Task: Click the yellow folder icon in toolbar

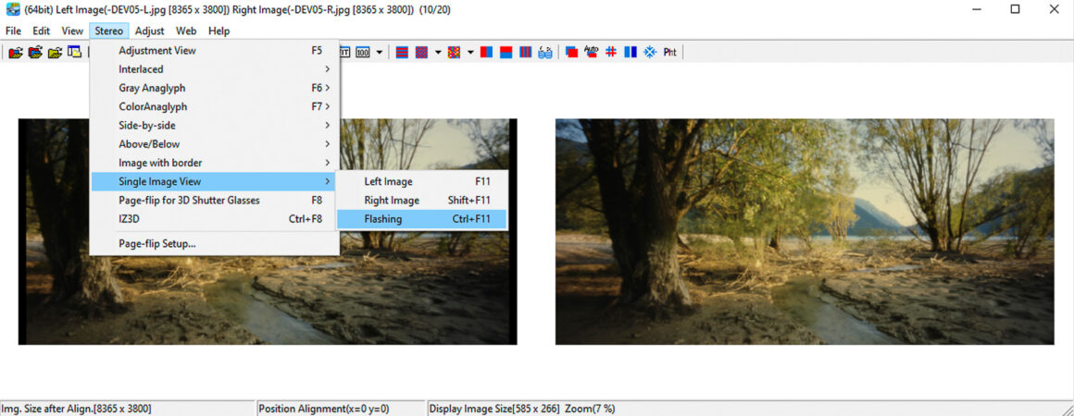Action: (55, 53)
